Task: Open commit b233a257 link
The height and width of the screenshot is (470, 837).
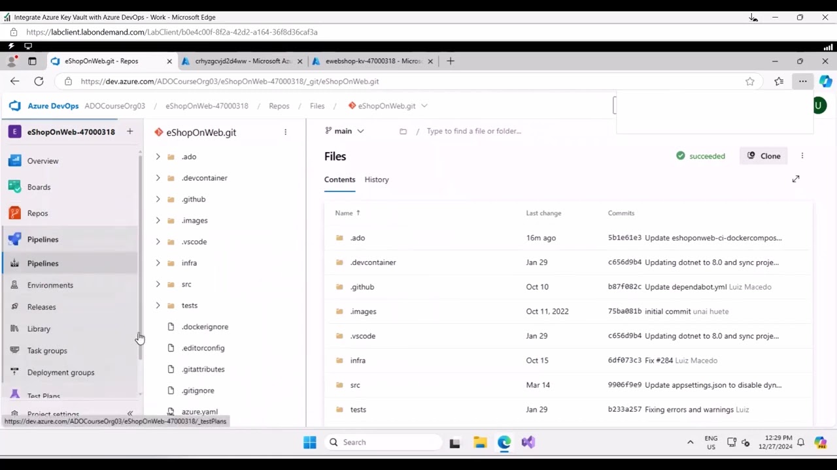Action: click(x=624, y=409)
